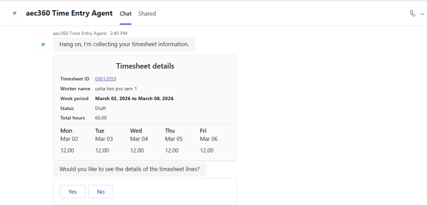Click the aec360 Time Entry Agent header title
Viewport: 427px width, 205px height.
[69, 13]
